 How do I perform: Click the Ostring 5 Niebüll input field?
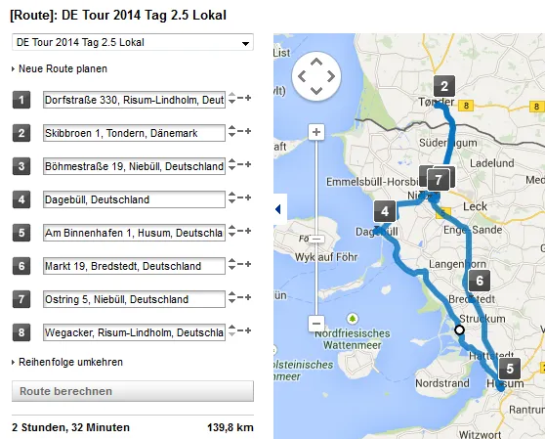[134, 299]
